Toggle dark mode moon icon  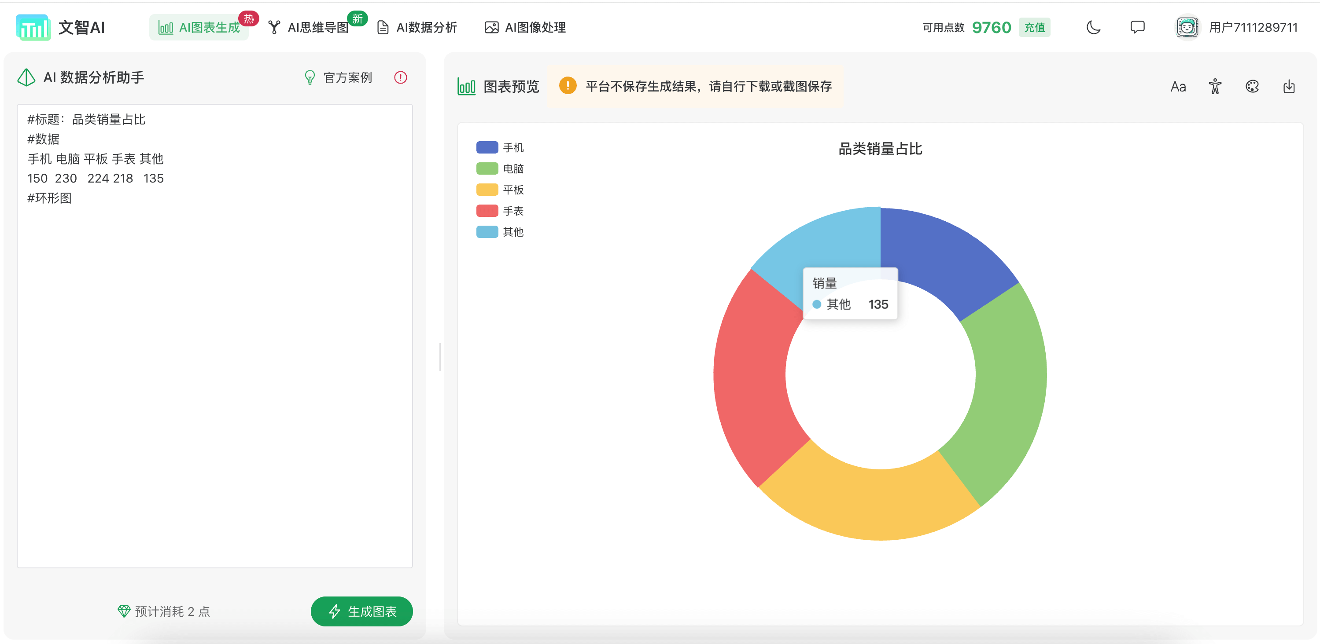coord(1093,27)
